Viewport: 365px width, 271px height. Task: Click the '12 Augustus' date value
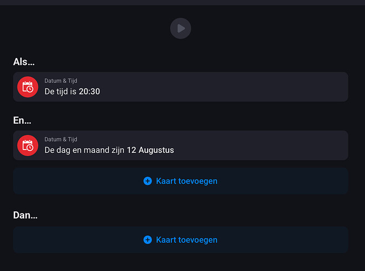[x=150, y=150]
